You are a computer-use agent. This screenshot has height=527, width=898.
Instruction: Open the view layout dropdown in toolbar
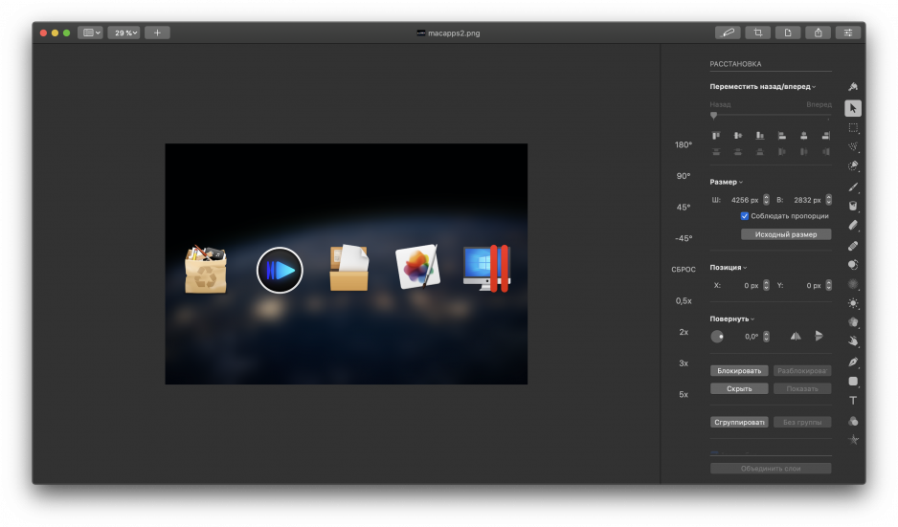click(x=91, y=33)
